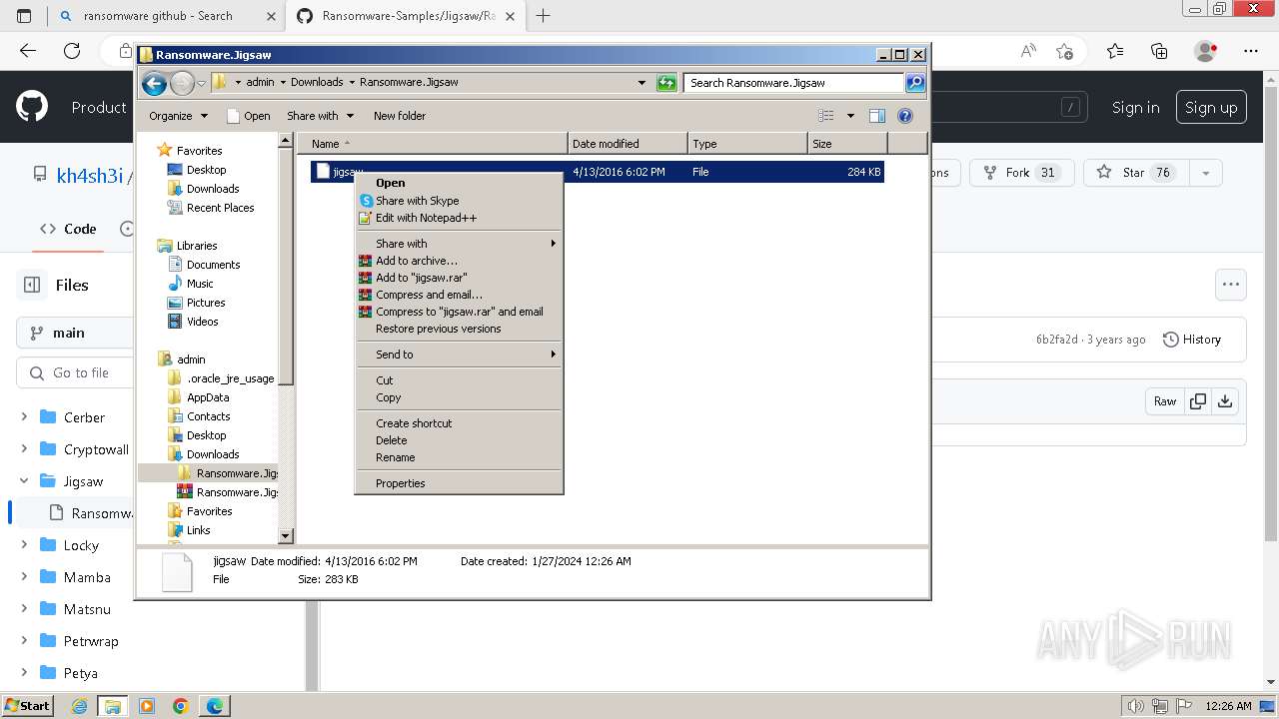Select Add to "jigsaw.rar" option

pos(460,278)
